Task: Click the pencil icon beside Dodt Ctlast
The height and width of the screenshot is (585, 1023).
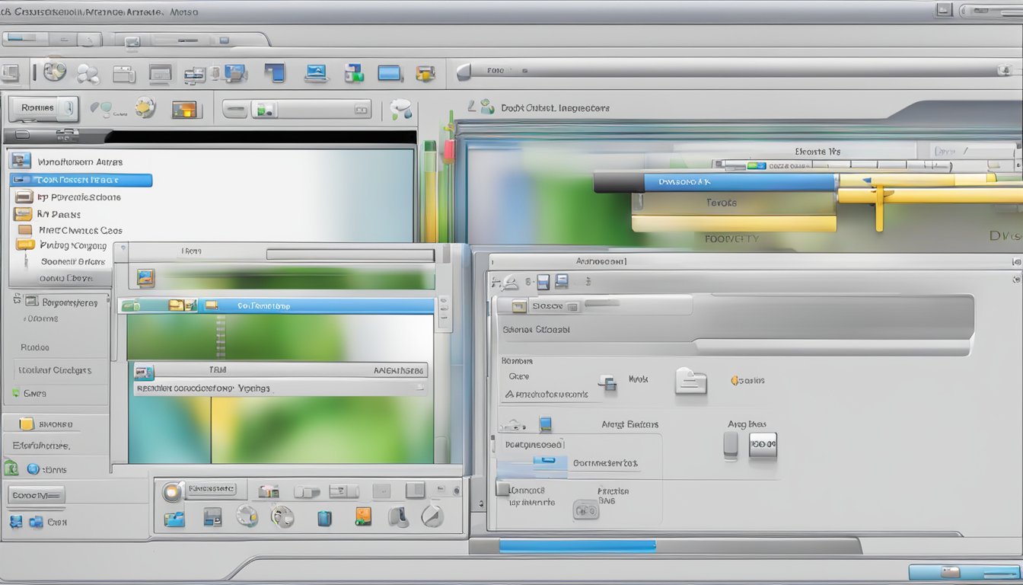Action: coord(472,107)
